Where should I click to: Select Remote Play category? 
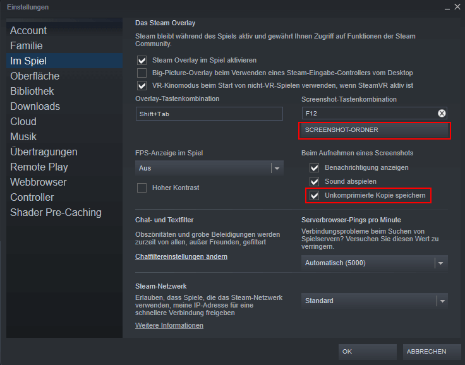point(64,167)
